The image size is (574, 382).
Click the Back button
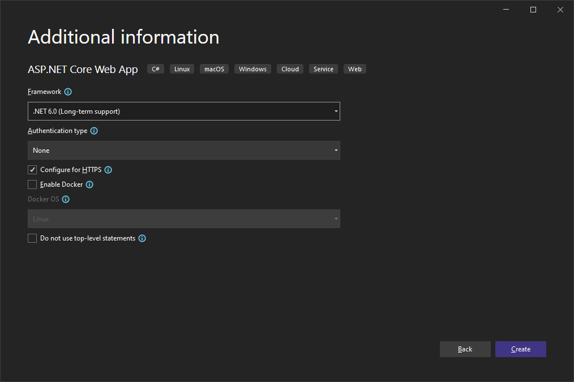click(x=465, y=349)
